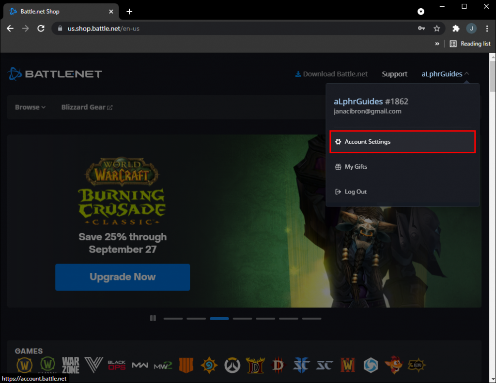
Task: Select the third carousel slide indicator
Action: 219,318
